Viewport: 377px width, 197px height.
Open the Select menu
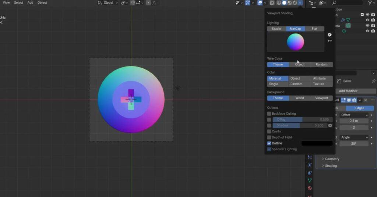click(18, 3)
